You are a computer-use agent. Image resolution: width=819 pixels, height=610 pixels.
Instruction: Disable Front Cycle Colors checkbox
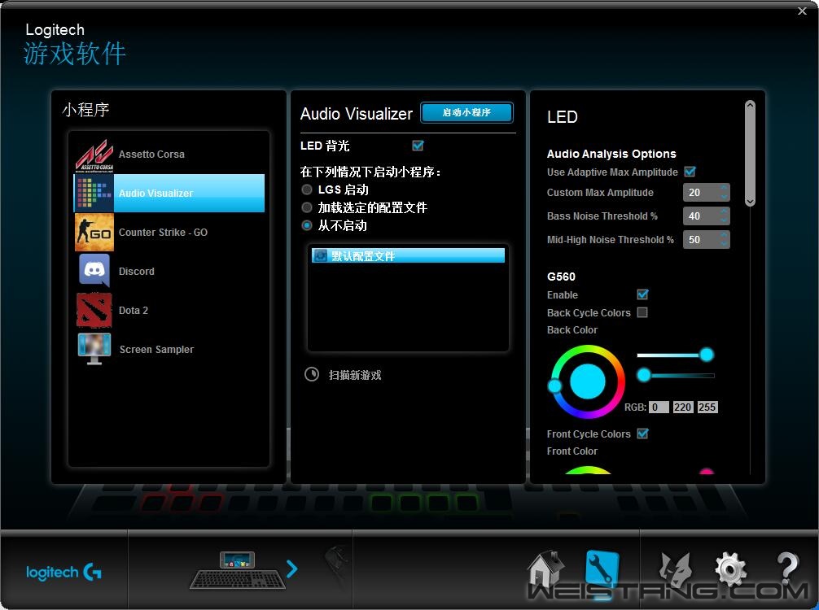642,434
